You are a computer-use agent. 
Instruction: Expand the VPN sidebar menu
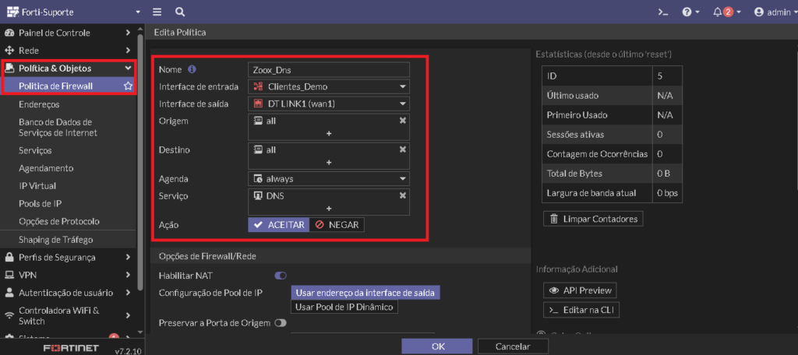point(69,275)
